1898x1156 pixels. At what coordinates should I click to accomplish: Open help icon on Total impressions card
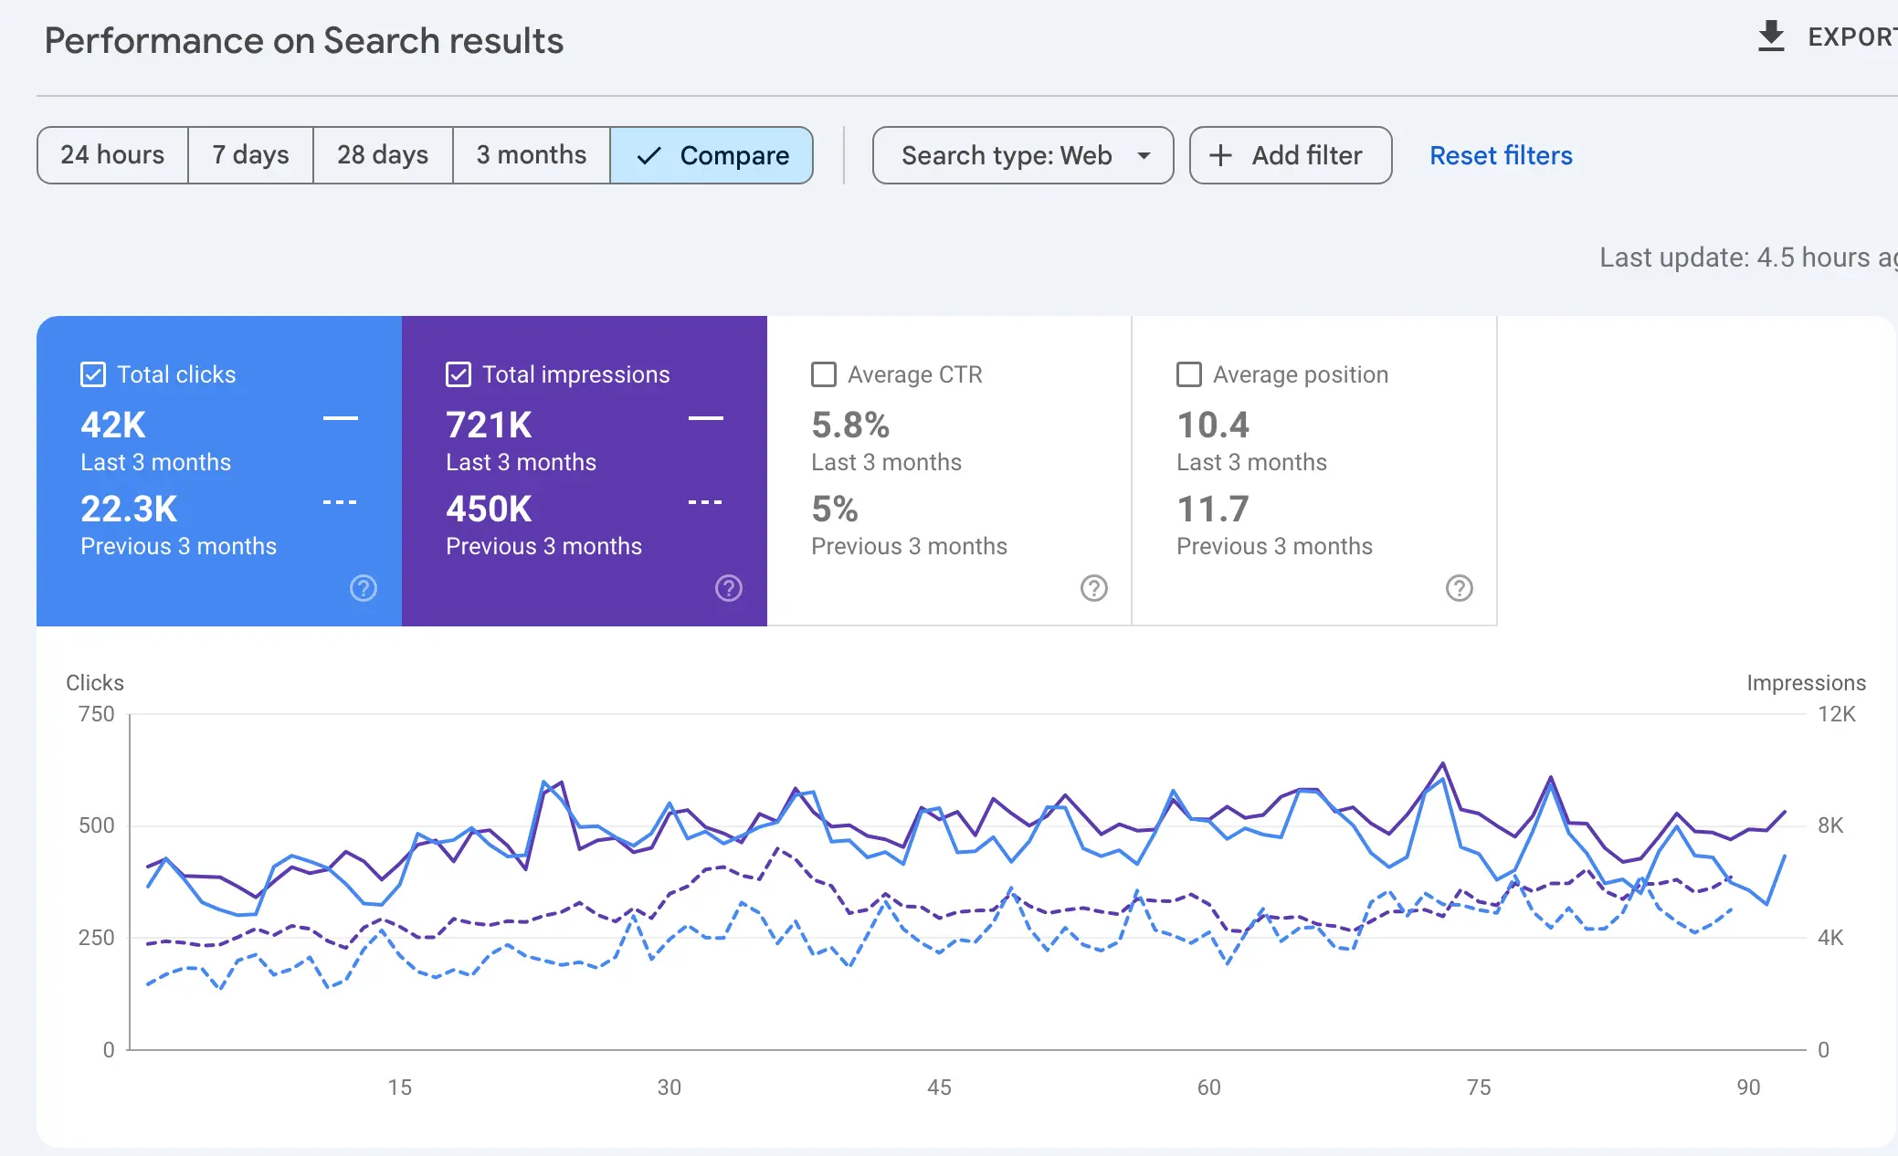729,588
